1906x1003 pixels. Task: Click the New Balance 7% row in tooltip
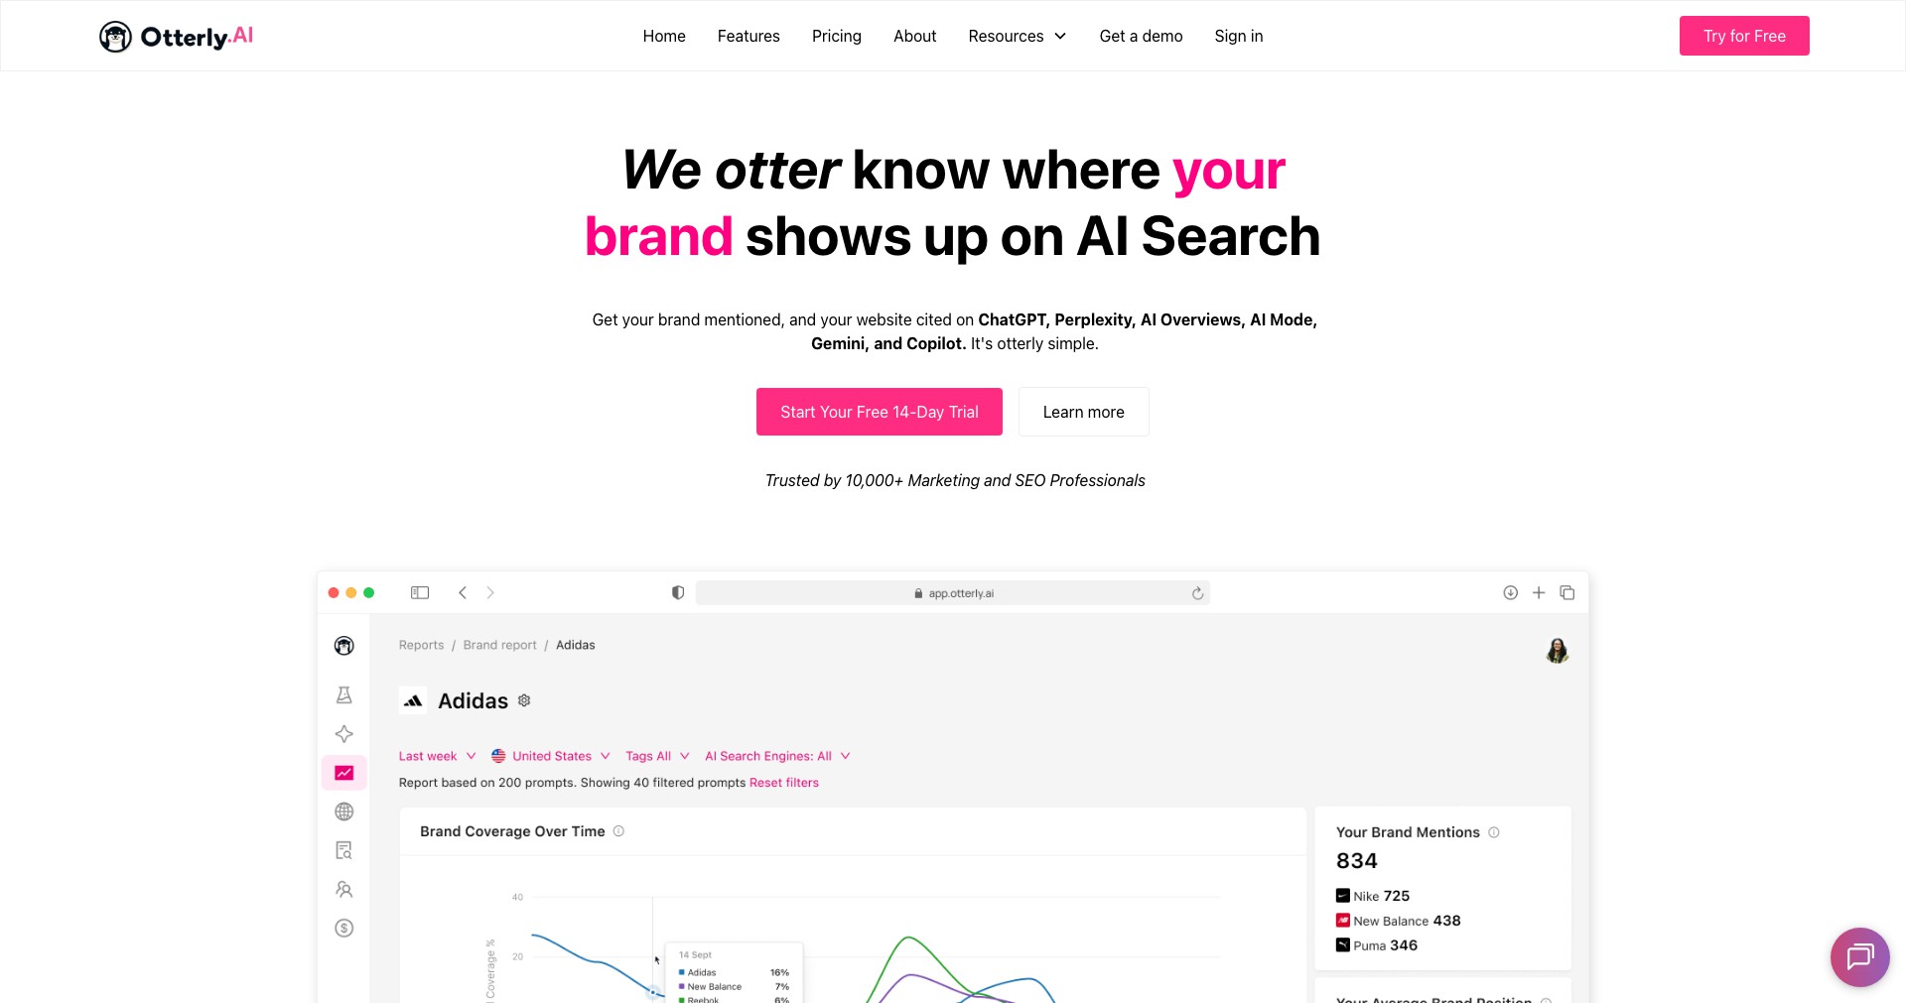734,987
